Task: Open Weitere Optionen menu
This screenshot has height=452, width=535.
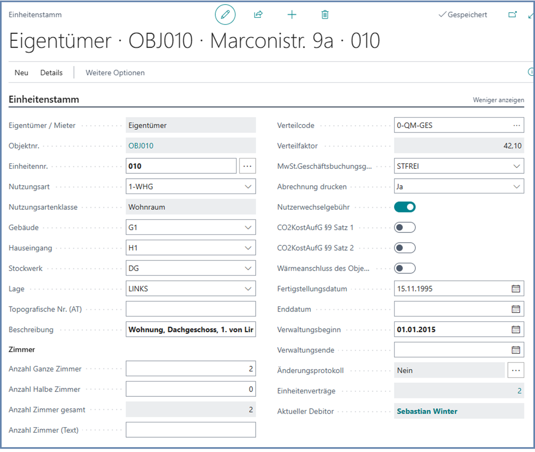Action: pyautogui.click(x=115, y=73)
